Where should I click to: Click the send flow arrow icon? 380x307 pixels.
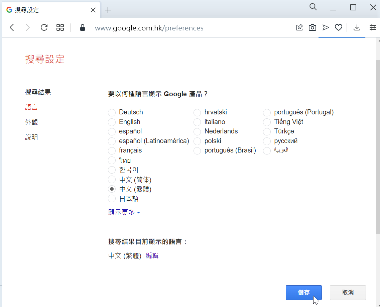pos(326,28)
